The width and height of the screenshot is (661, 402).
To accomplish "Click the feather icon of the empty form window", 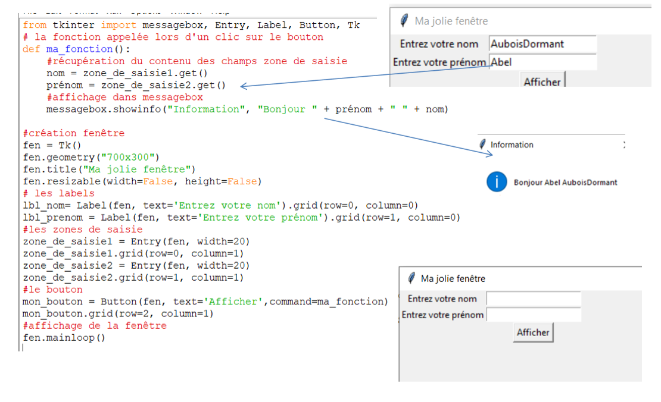I will click(411, 278).
